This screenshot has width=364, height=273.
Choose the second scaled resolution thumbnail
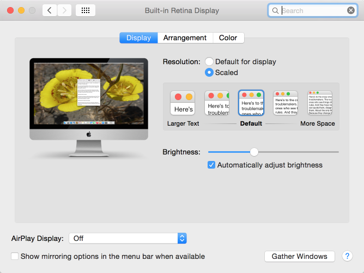pos(217,103)
